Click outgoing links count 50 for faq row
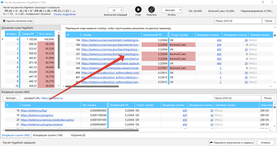Image resolution: width=277 pixels, height=146 pixels. tap(212, 110)
